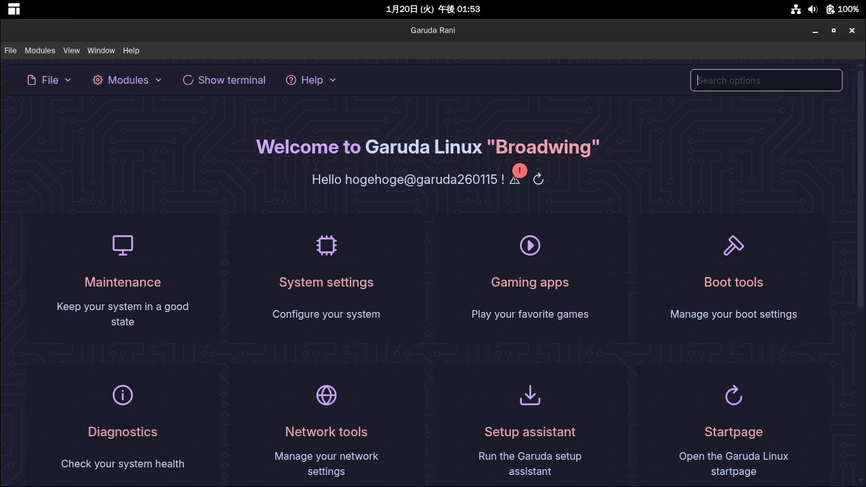Click the network status icon in system tray

[796, 9]
